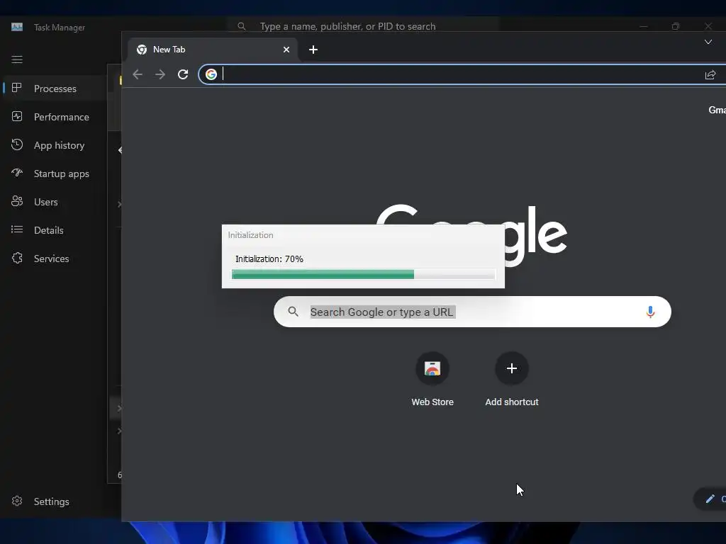The width and height of the screenshot is (726, 544).
Task: Restore down the Task Manager window
Action: [676, 26]
